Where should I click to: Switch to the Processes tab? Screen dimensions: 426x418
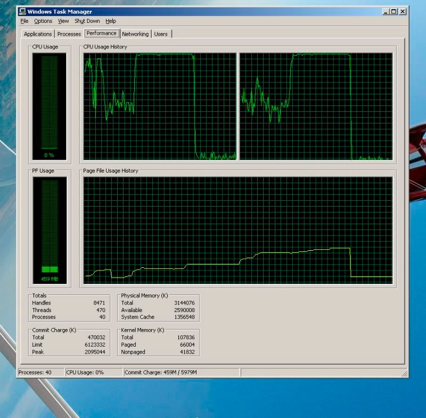69,34
